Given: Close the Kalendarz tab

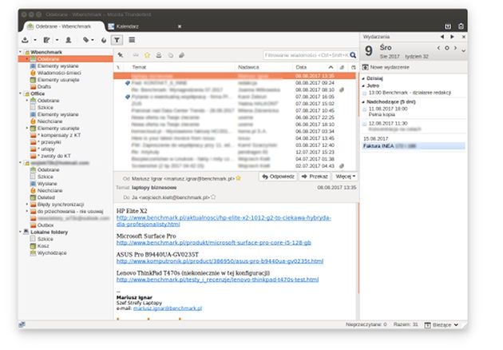Looking at the screenshot, I should 180,26.
